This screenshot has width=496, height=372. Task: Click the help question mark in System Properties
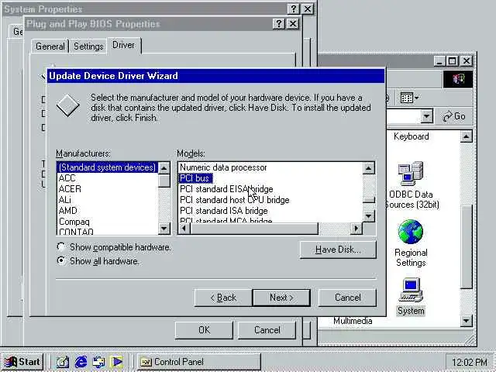coord(293,9)
